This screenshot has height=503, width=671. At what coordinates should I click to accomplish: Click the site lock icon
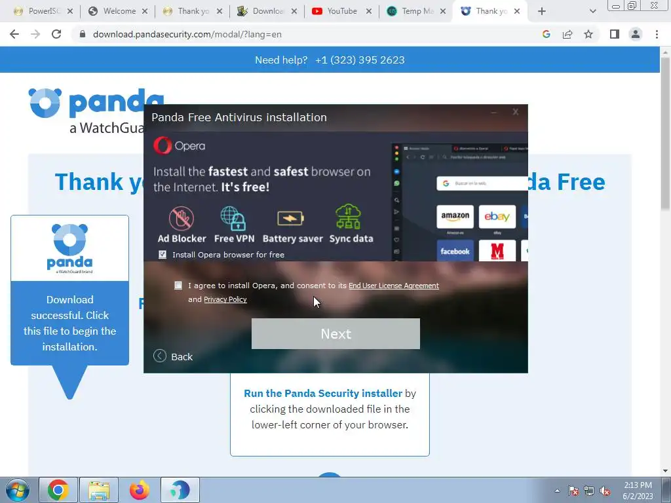point(83,34)
